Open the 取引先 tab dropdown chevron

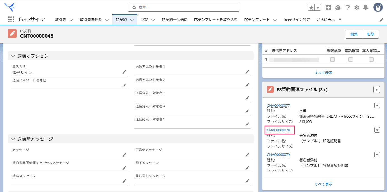coord(71,20)
